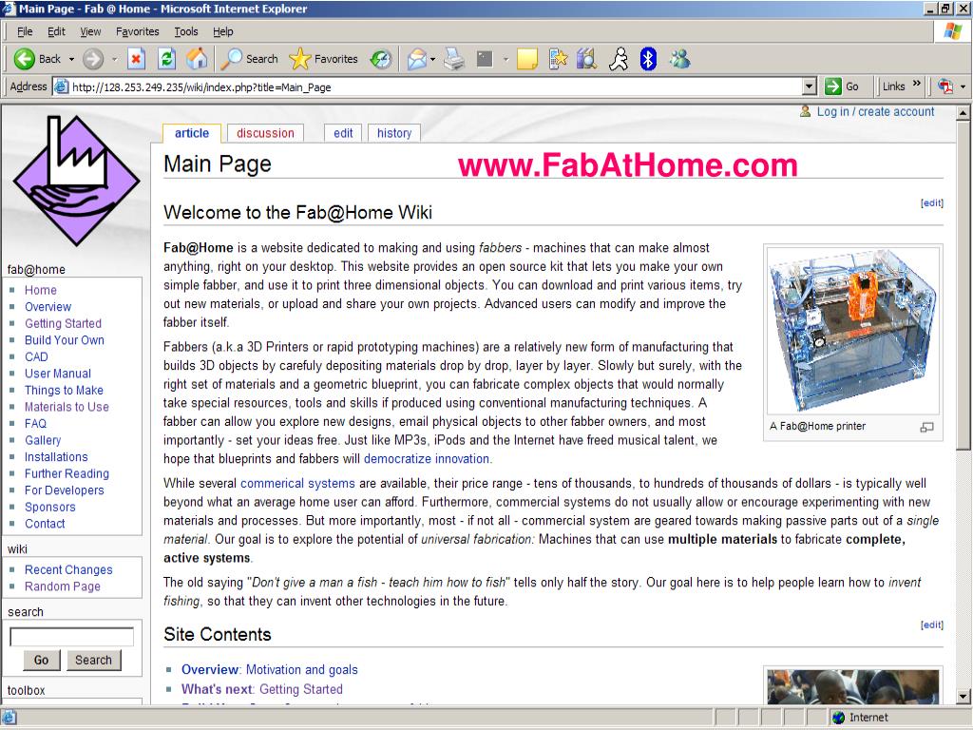
Task: Stop page loading with red X icon
Action: 136,59
